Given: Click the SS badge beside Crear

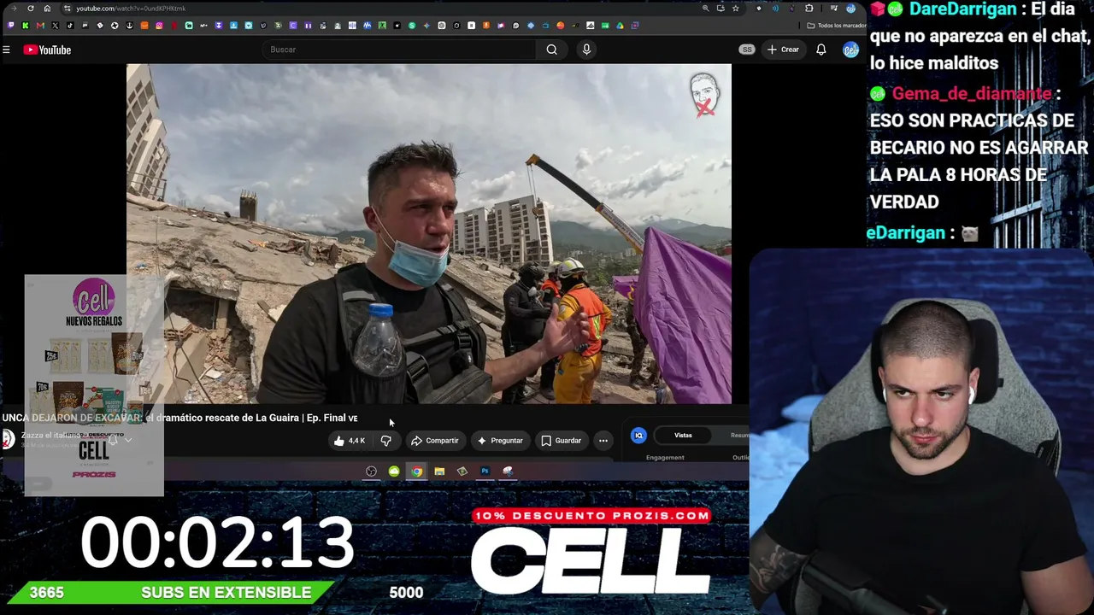Looking at the screenshot, I should 747,50.
